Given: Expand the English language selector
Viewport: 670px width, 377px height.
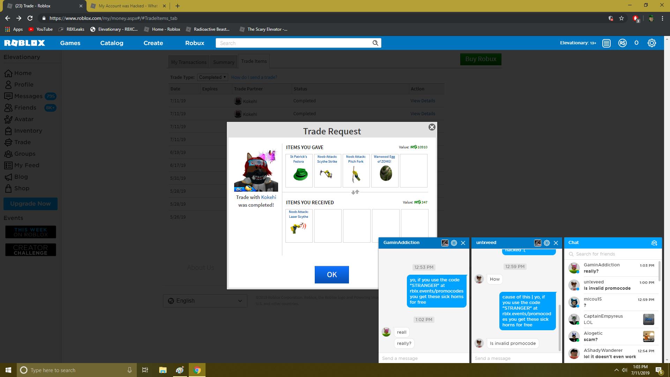Looking at the screenshot, I should [205, 301].
